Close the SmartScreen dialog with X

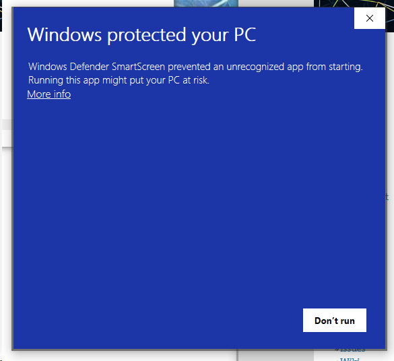coord(369,18)
